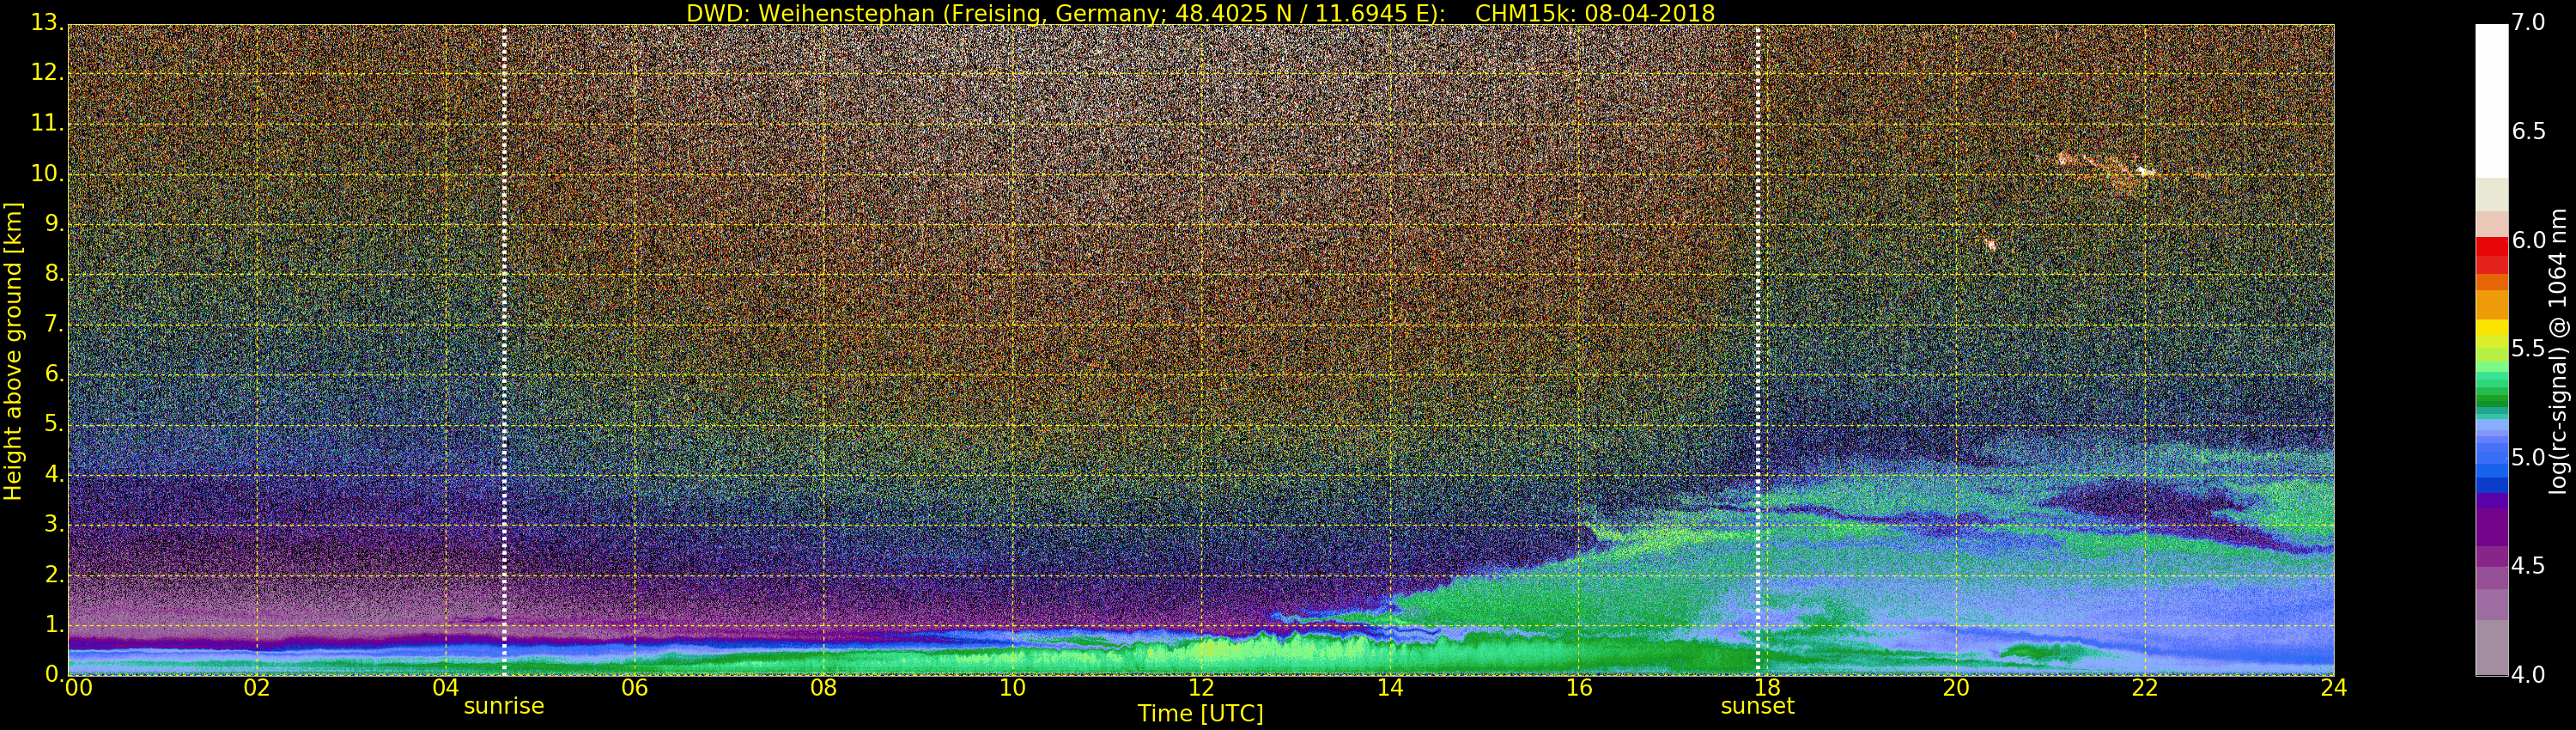Click the 'sunset' label below the time axis
The width and height of the screenshot is (2576, 730).
pyautogui.click(x=1757, y=706)
